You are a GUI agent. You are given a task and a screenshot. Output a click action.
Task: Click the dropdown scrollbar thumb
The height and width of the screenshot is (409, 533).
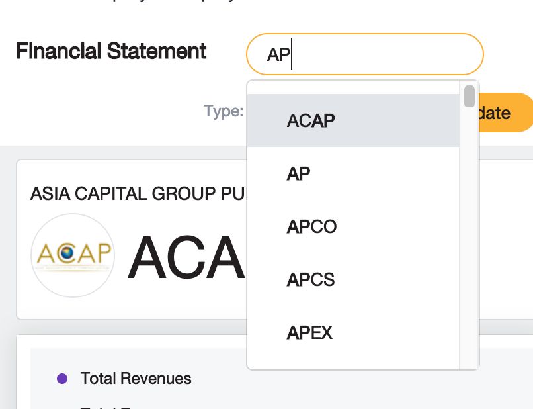470,96
